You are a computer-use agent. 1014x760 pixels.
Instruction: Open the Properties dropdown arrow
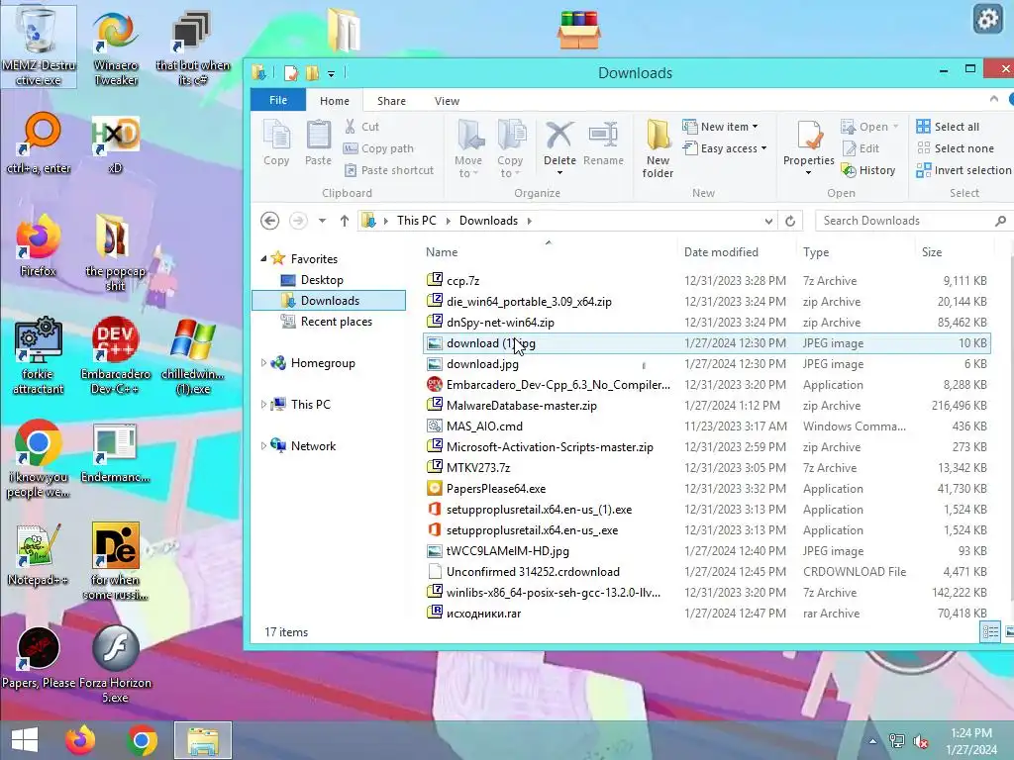tap(808, 173)
